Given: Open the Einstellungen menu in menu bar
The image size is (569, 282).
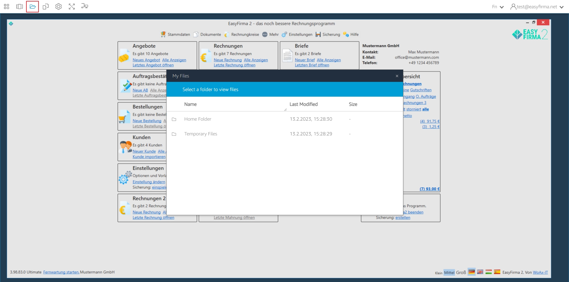Looking at the screenshot, I should [297, 35].
